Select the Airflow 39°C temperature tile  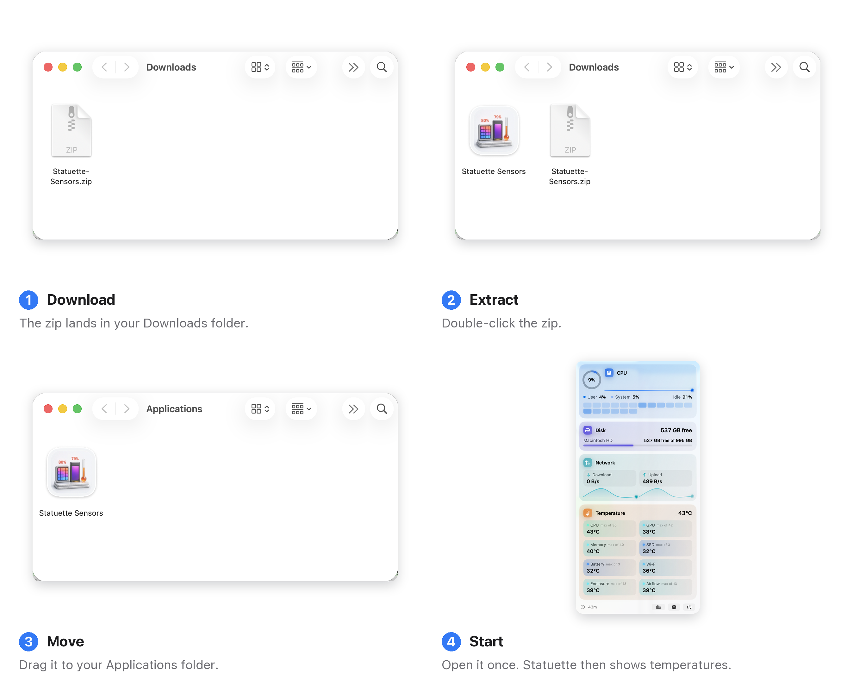pos(665,587)
